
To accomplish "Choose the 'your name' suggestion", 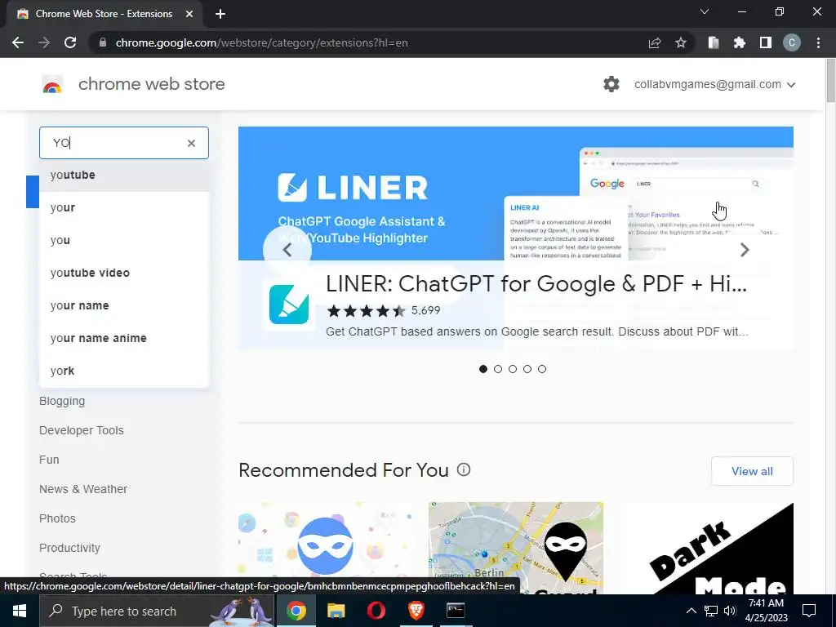I will pos(124,305).
